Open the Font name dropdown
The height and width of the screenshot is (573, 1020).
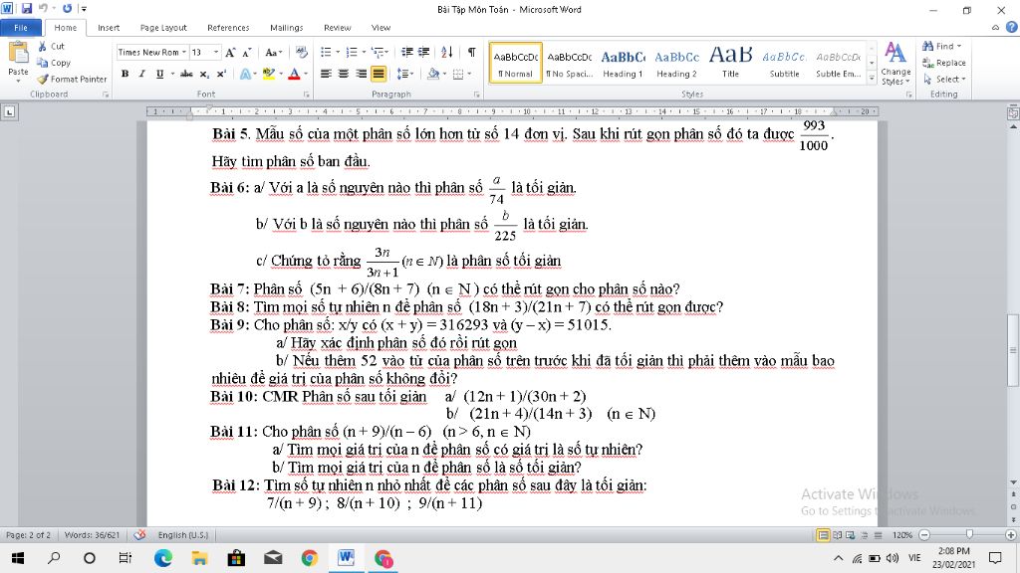click(184, 52)
